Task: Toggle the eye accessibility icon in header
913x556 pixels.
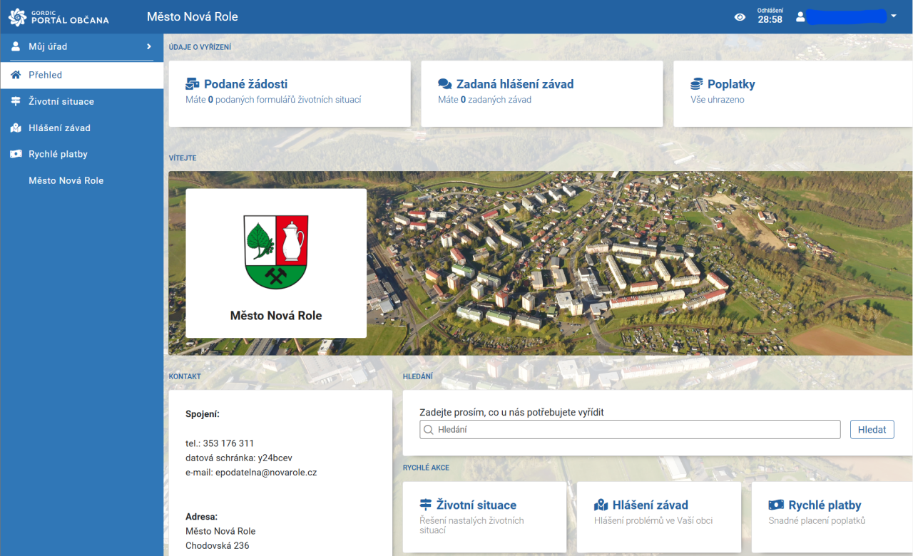Action: pos(740,17)
